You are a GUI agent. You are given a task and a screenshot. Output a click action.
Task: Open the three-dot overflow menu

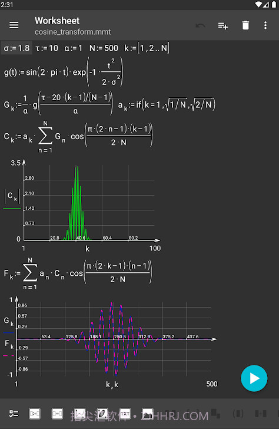click(x=265, y=25)
